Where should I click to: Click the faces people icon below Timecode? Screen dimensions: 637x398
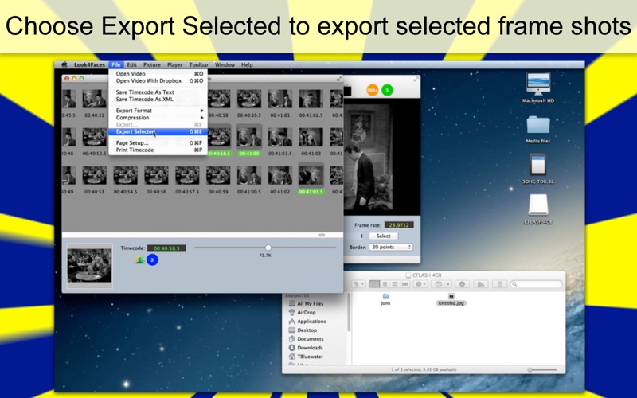[139, 259]
